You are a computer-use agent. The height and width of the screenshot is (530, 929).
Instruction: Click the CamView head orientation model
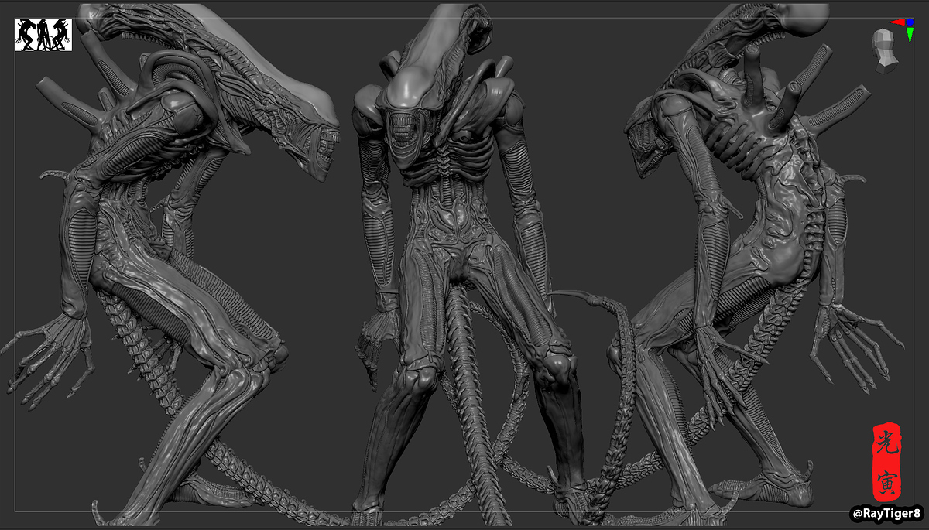885,51
